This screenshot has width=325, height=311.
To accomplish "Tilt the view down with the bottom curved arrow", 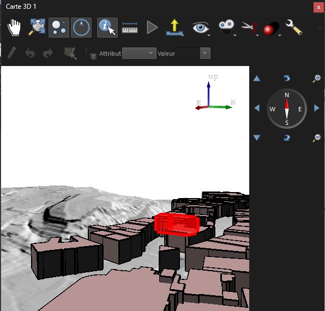I will 287,137.
